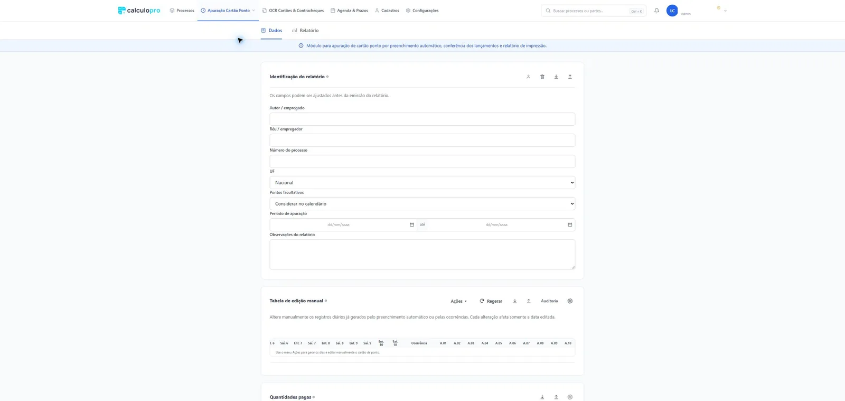
Task: Click the Buscar processos ou partes search box
Action: (594, 11)
